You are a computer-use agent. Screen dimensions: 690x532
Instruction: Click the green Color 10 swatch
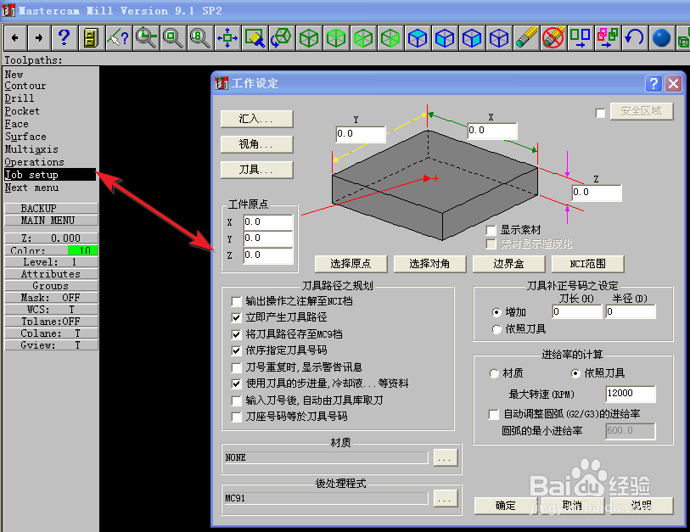tap(82, 251)
